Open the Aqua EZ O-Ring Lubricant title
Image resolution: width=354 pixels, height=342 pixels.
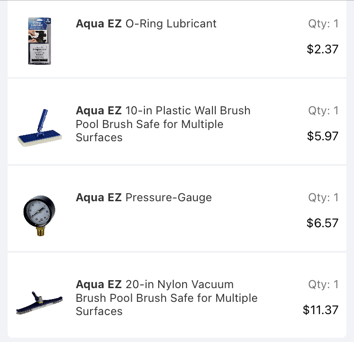146,24
